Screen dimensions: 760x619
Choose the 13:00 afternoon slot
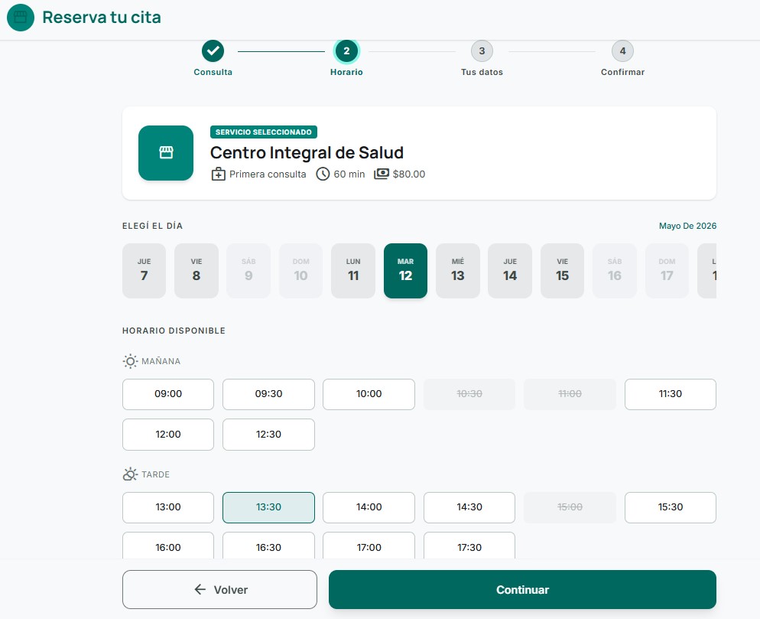pos(168,507)
